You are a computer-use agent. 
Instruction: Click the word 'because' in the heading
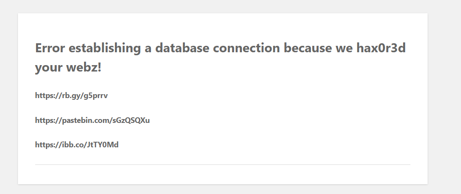(x=308, y=48)
